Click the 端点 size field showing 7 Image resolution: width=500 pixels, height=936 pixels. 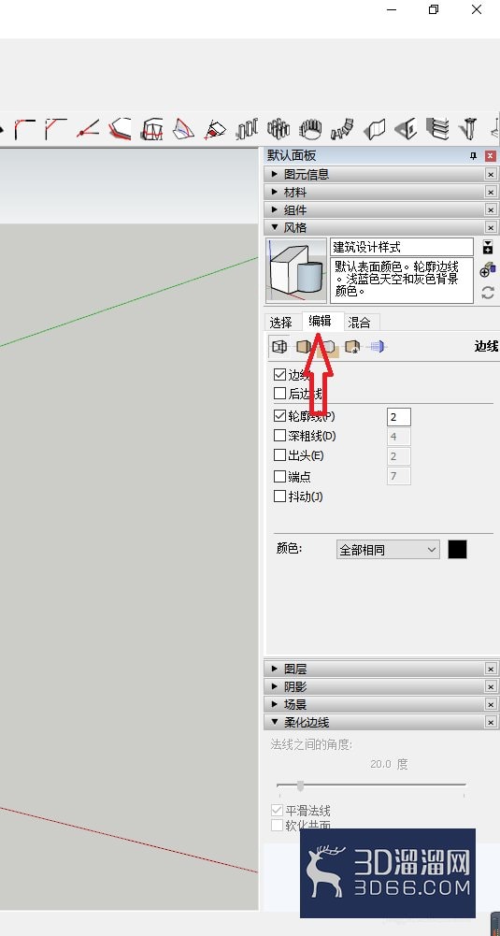(398, 476)
